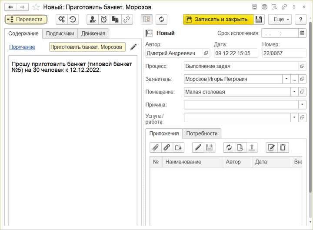The width and height of the screenshot is (313, 230).
Task: Click the copy documents toolbar icon
Action: coord(115,20)
